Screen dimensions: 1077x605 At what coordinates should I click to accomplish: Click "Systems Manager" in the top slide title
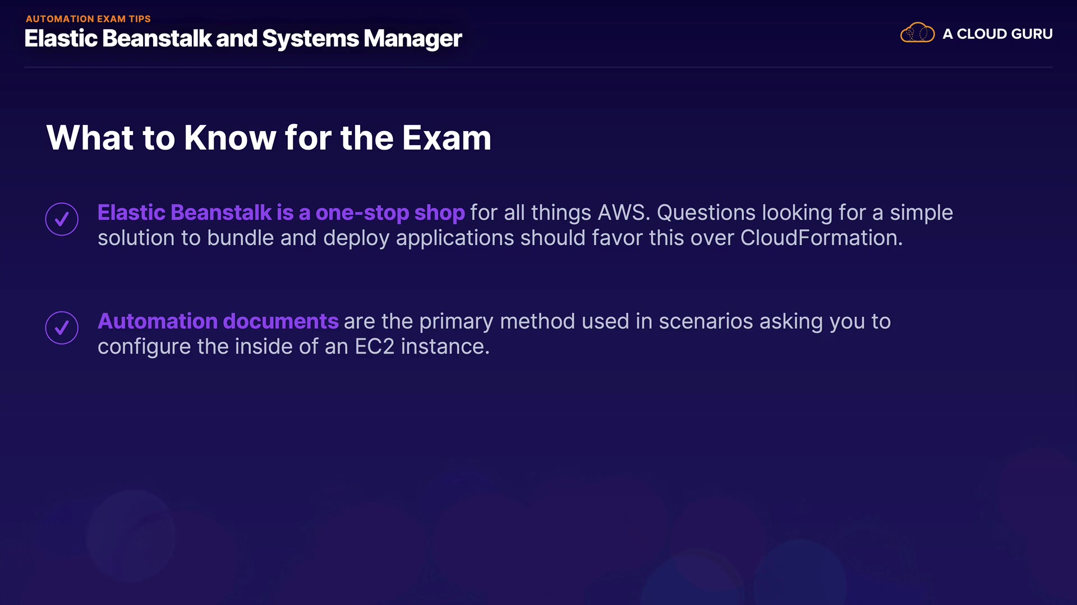362,39
